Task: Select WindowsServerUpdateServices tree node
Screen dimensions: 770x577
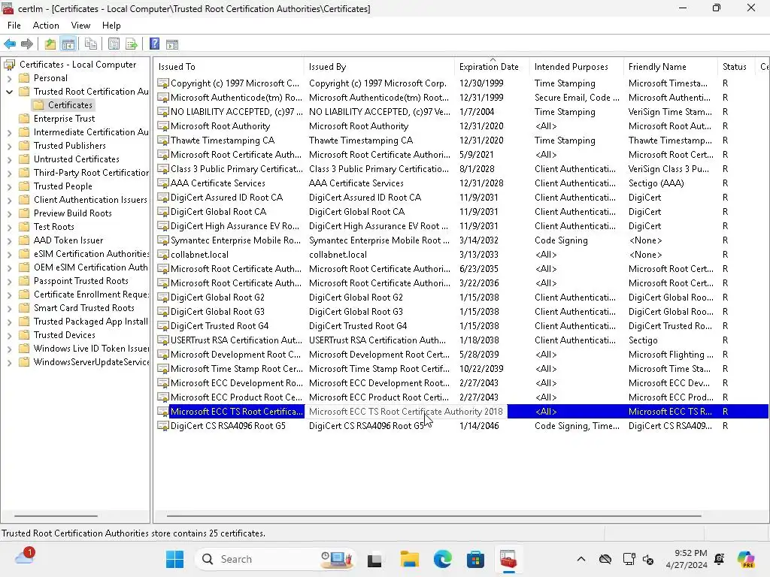Action: 91,362
